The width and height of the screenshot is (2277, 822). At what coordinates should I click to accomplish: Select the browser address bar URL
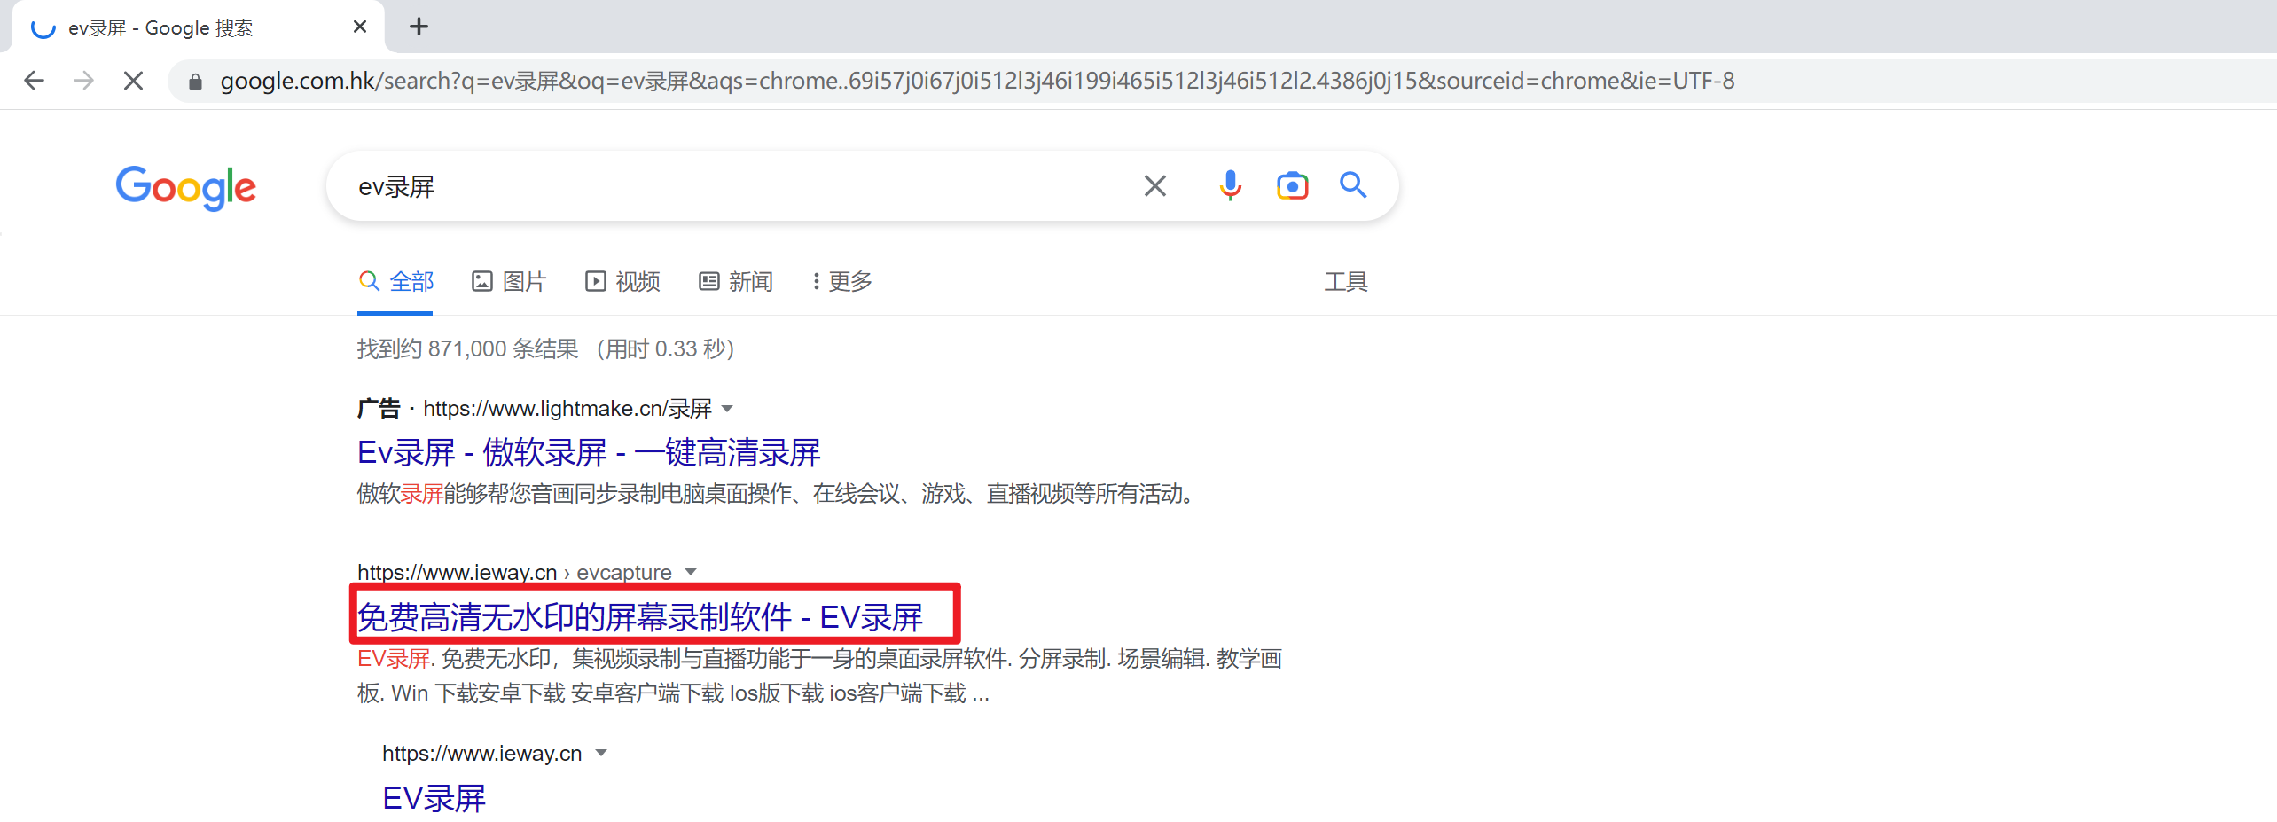click(x=798, y=81)
